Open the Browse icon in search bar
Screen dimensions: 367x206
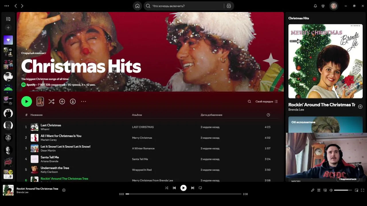(x=229, y=6)
